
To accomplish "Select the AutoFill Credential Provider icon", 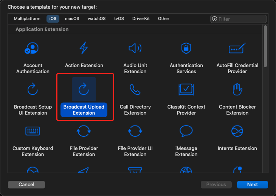I will tap(237, 49).
